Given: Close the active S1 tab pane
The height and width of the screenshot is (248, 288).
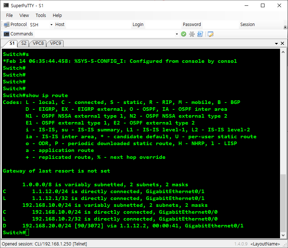Looking at the screenshot, I should pyautogui.click(x=283, y=43).
